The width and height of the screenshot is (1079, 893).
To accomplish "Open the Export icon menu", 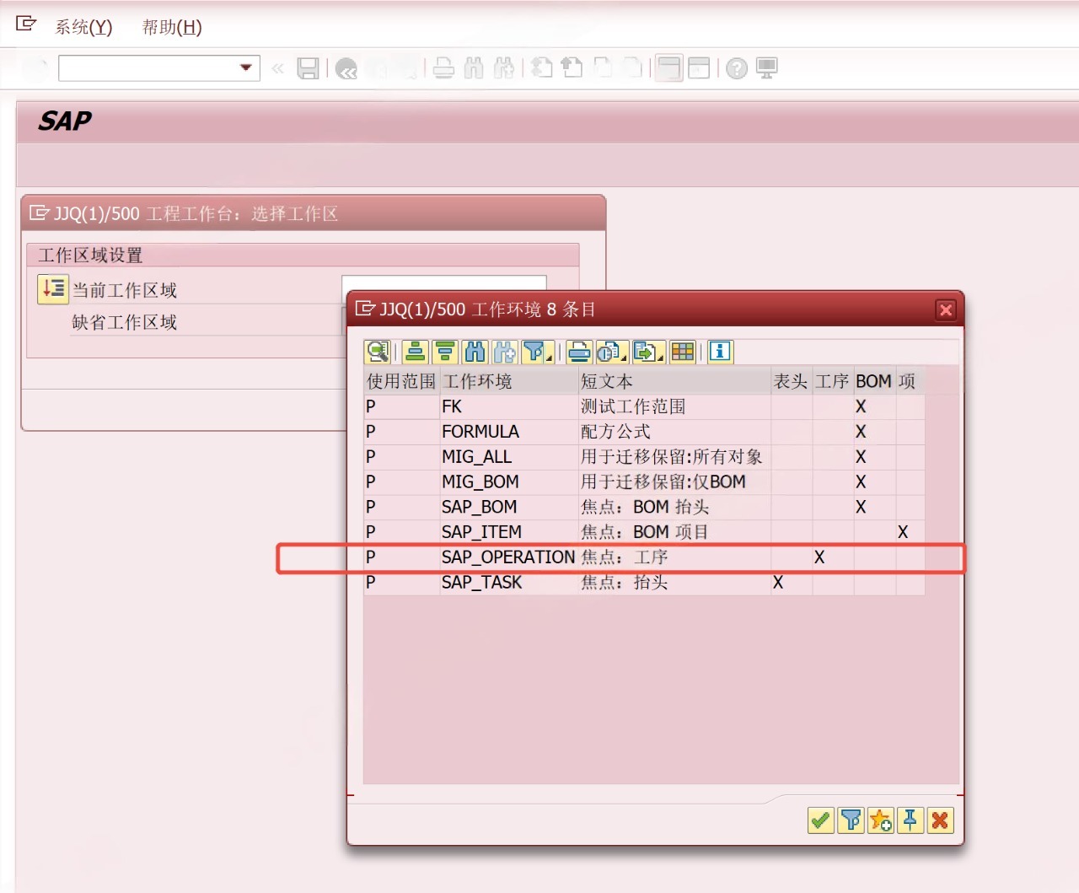I will pyautogui.click(x=648, y=352).
